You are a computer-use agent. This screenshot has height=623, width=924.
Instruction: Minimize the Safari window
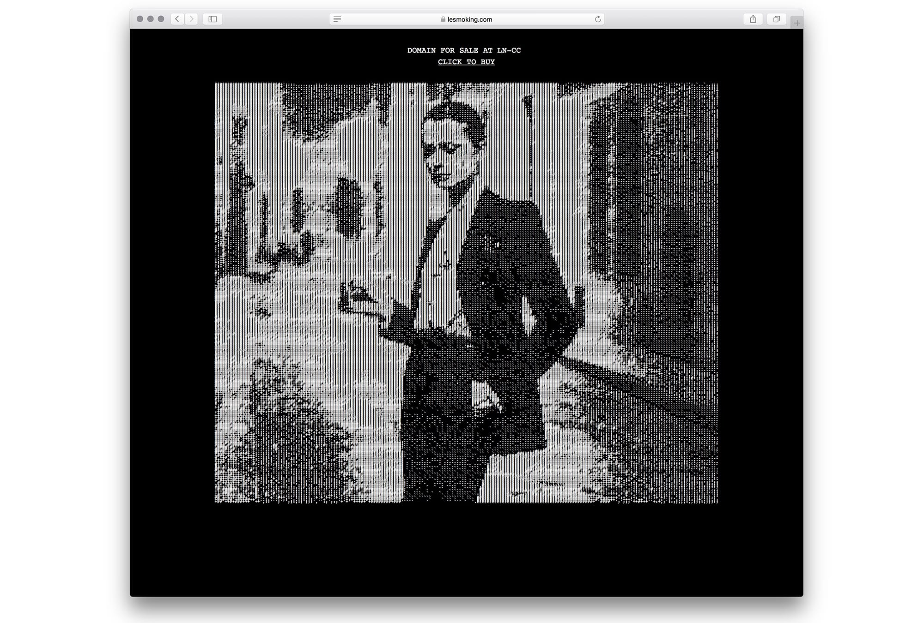point(151,19)
